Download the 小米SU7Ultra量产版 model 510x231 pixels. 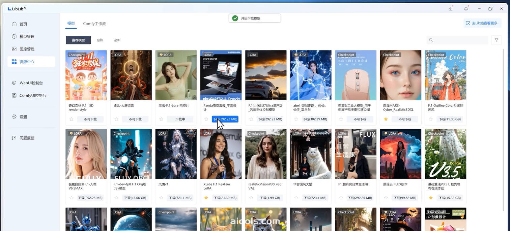point(270,119)
